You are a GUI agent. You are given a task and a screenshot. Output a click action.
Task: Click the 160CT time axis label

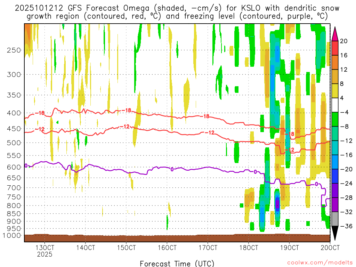[167, 248]
